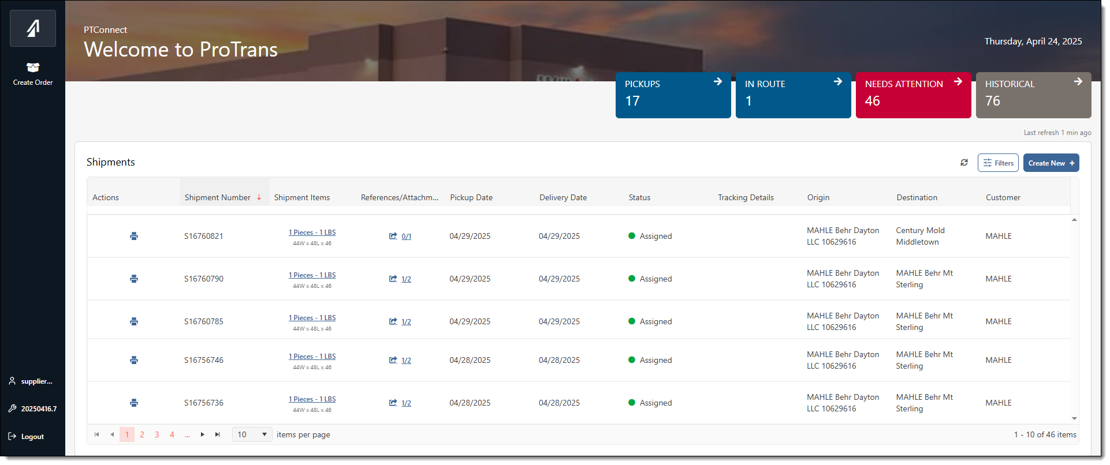1110x465 pixels.
Task: Open Create Order from sidebar
Action: pos(33,74)
